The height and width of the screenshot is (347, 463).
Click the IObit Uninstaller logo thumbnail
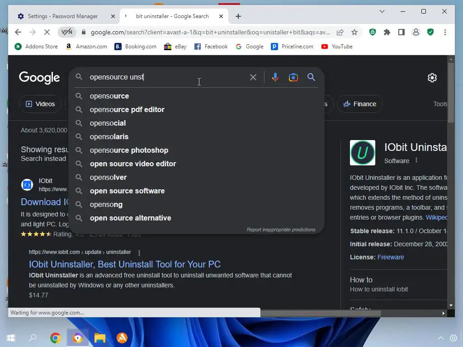(x=362, y=153)
